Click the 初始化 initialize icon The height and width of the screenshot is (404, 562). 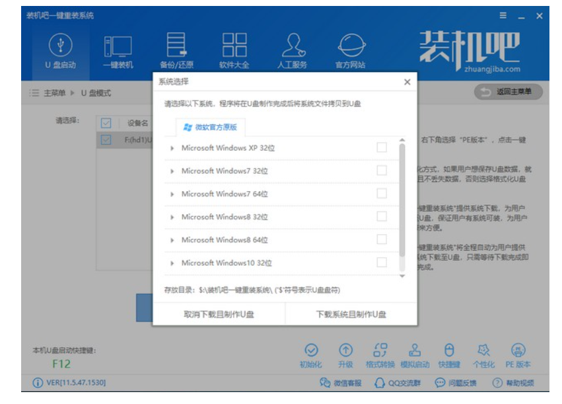click(x=311, y=356)
